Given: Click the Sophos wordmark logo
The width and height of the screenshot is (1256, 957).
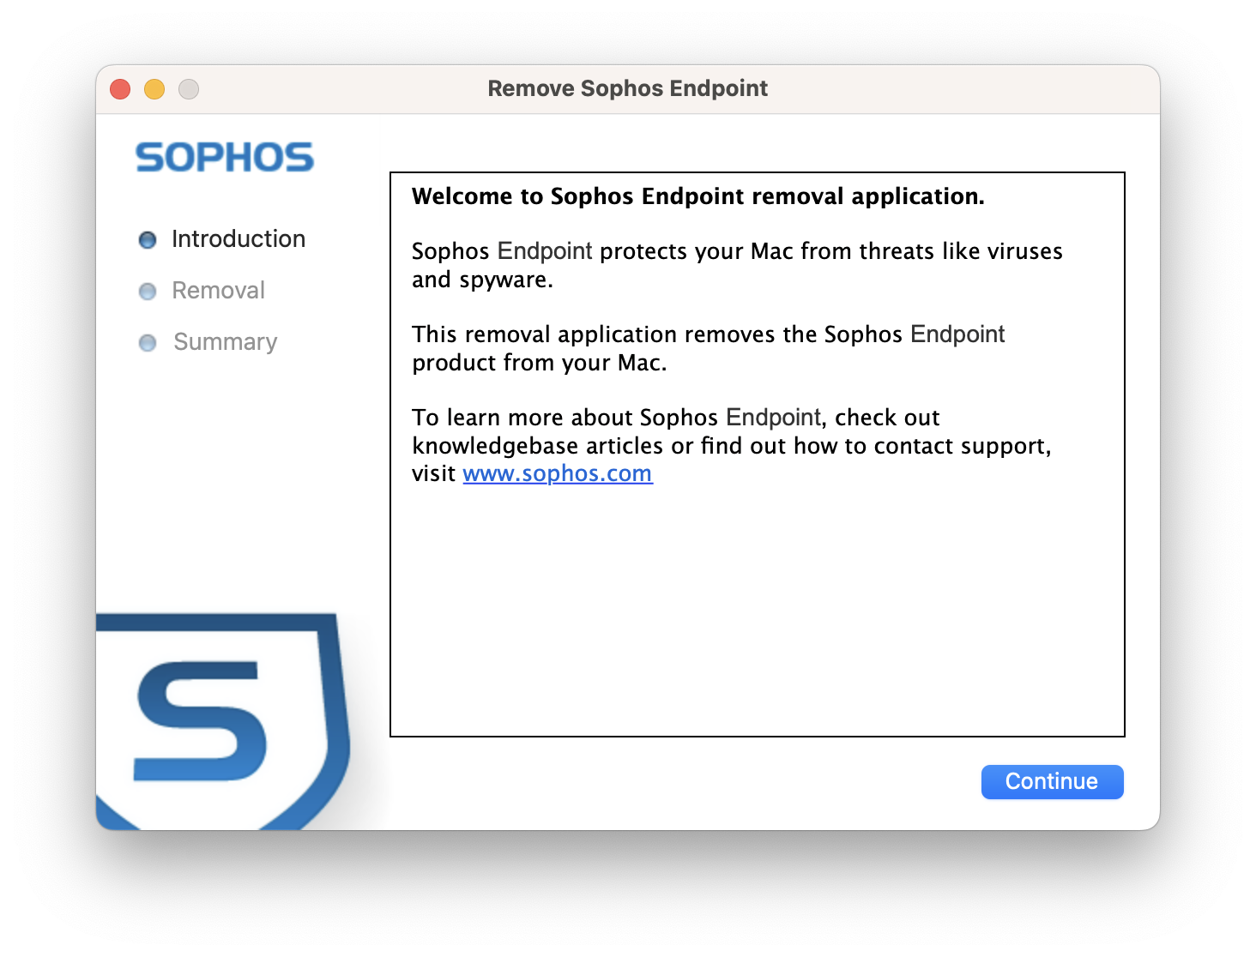Looking at the screenshot, I should tap(225, 158).
